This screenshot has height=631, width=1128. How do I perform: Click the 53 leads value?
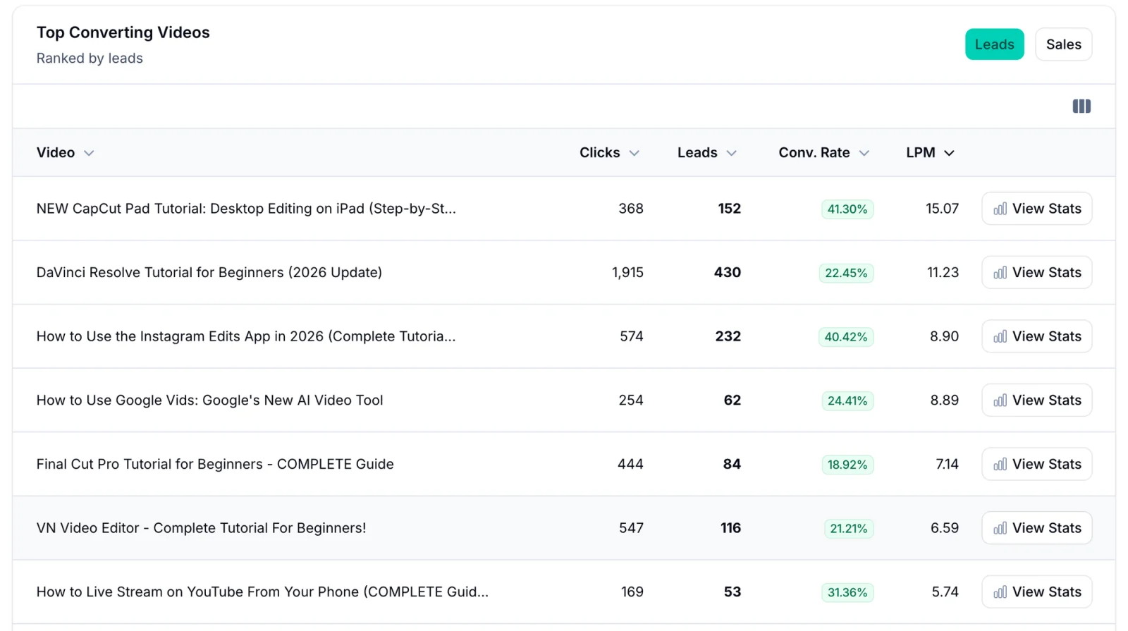click(x=732, y=592)
